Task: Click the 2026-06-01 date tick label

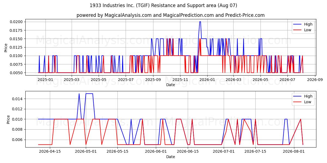Action: (x=156, y=152)
